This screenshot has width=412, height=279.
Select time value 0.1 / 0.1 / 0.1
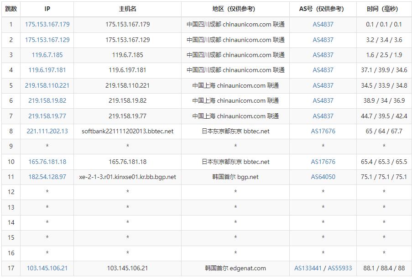point(384,25)
